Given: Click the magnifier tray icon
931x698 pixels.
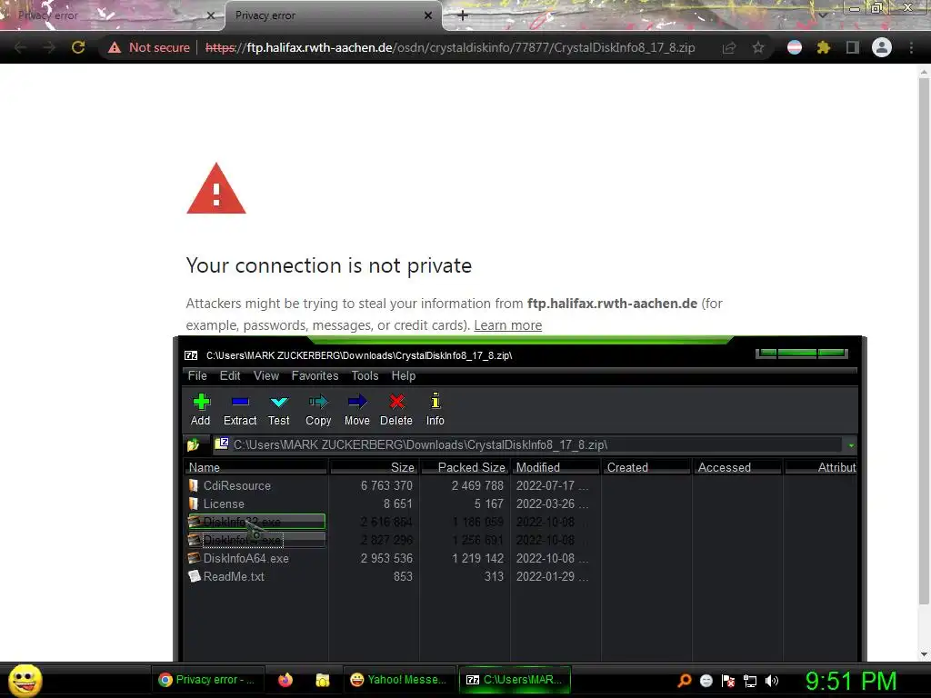Looking at the screenshot, I should click(x=685, y=680).
